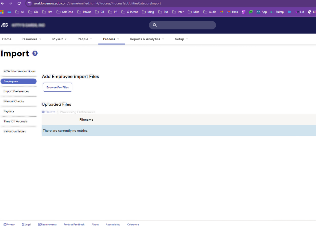This screenshot has height=227, width=316.
Task: Click the Processing Preferences link
Action: coord(77,112)
